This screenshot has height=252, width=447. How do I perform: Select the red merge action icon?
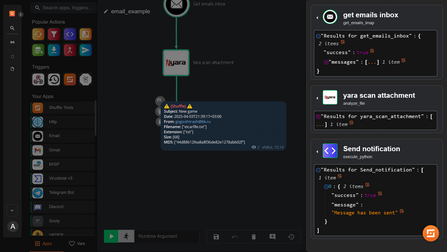(70, 50)
